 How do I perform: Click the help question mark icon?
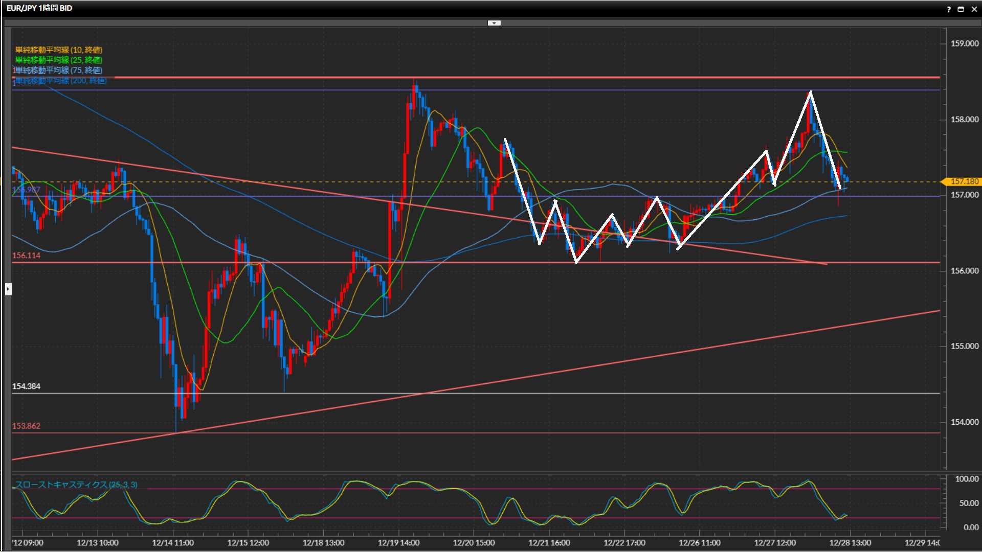tap(949, 9)
